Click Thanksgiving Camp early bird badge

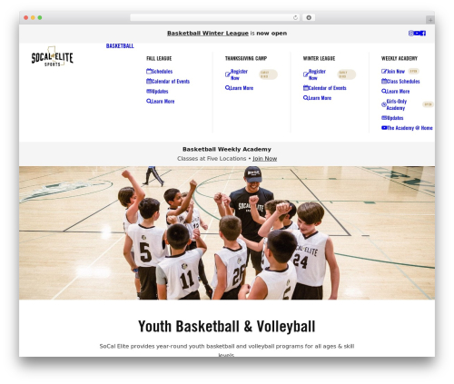pos(268,74)
